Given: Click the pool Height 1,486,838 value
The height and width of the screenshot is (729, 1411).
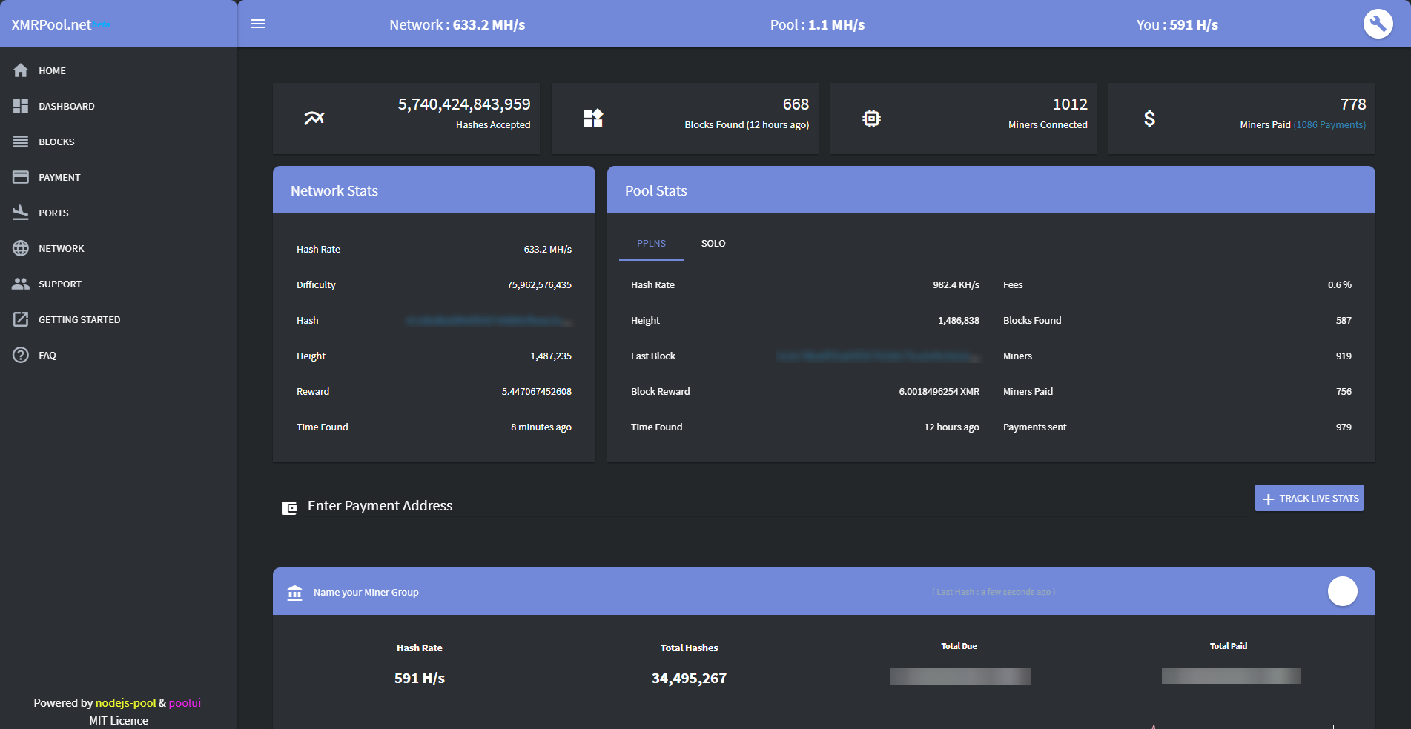Looking at the screenshot, I should coord(959,321).
